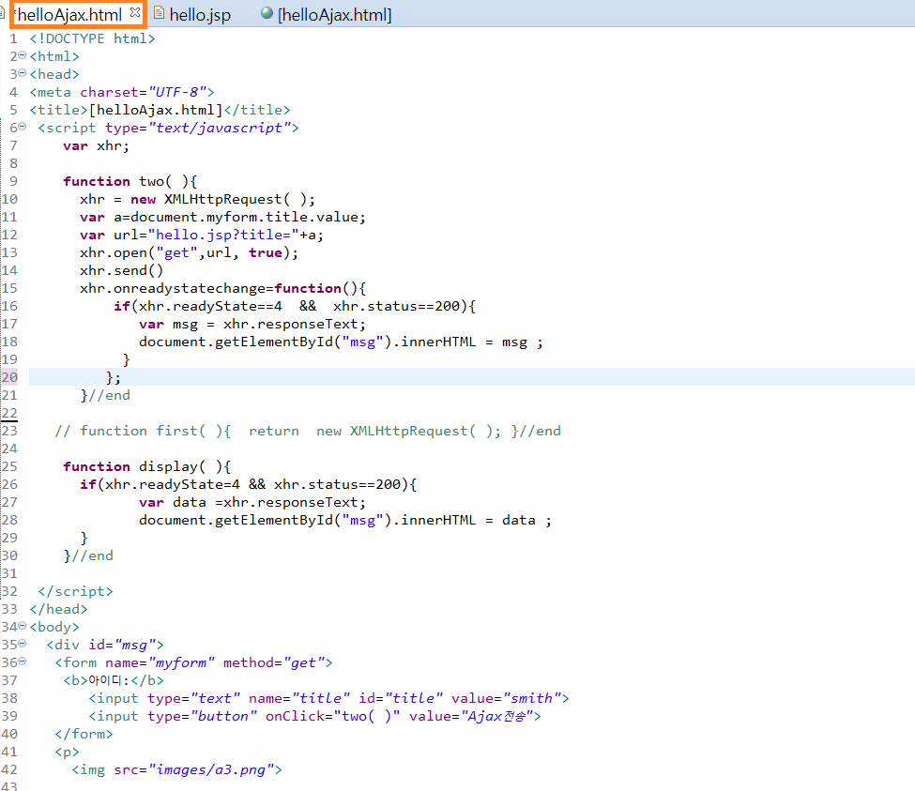This screenshot has height=791, width=915.
Task: Click line number 20 in the gutter
Action: (x=9, y=377)
